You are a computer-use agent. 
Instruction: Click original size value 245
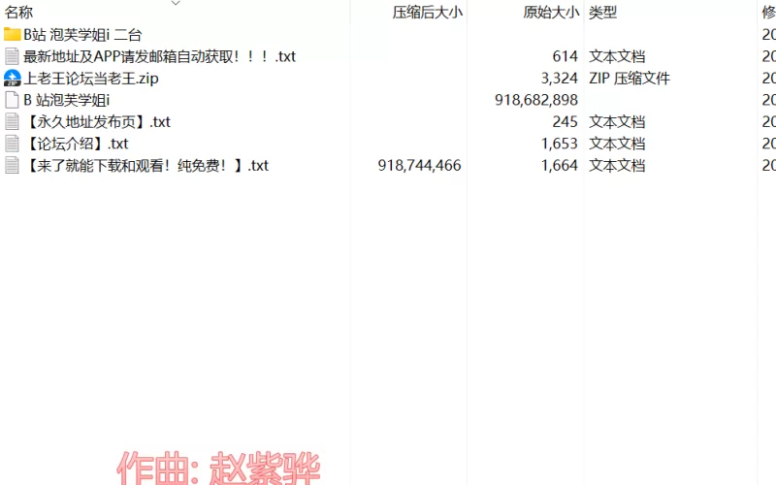pyautogui.click(x=566, y=122)
